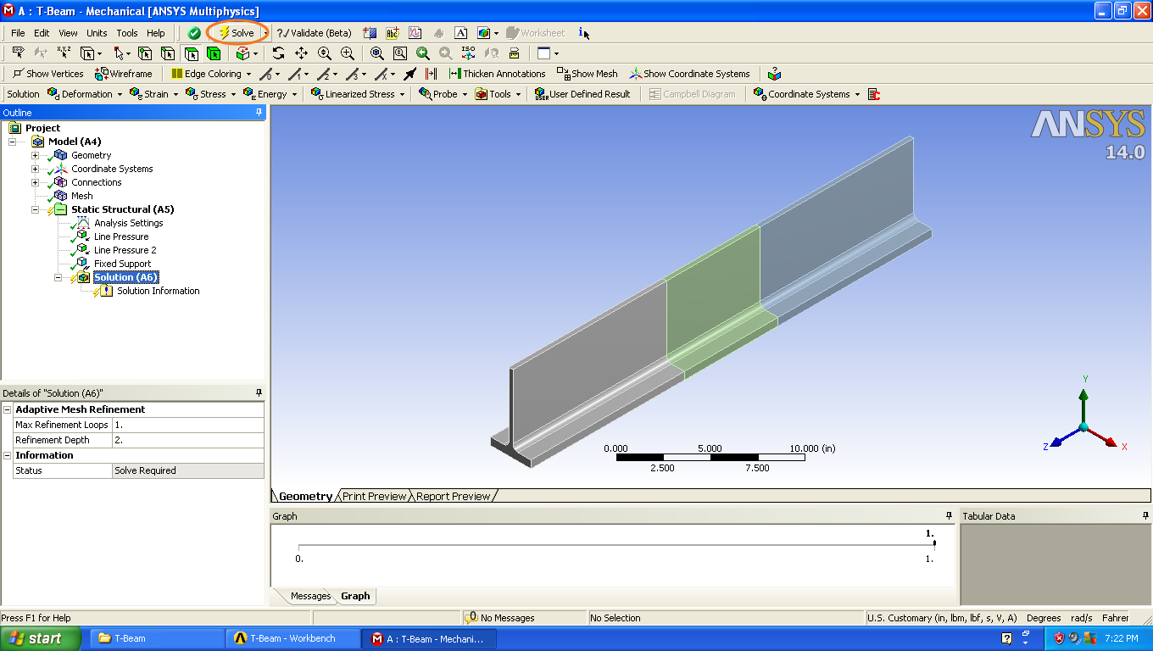Click the Comment 'A' toolbar icon
The image size is (1153, 651).
click(461, 33)
